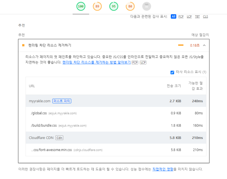
Task: Open the 89 score gauge
Action: tap(97, 6)
